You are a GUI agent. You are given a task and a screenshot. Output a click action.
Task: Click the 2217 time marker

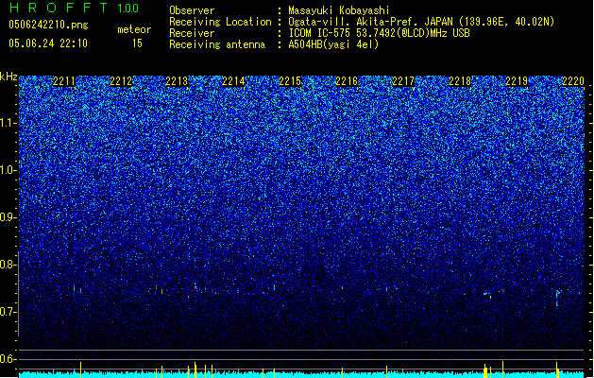coord(403,81)
